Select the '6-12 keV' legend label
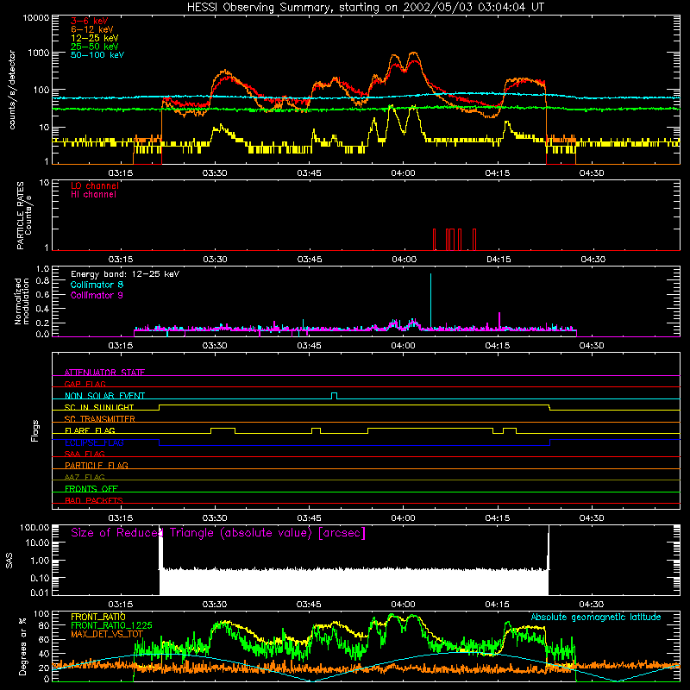Viewport: 690px width, 690px height. tap(92, 29)
